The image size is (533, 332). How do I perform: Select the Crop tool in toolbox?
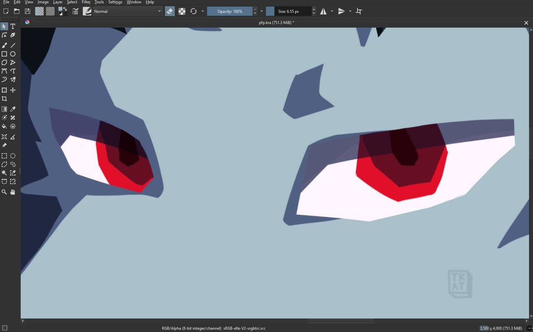click(x=4, y=99)
